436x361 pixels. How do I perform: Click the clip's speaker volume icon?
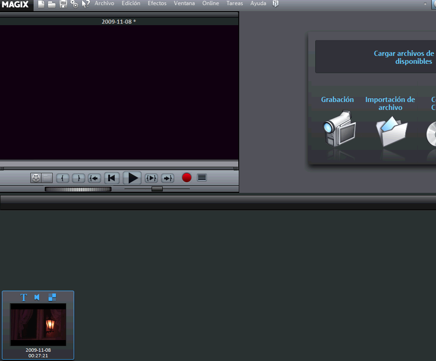click(37, 297)
